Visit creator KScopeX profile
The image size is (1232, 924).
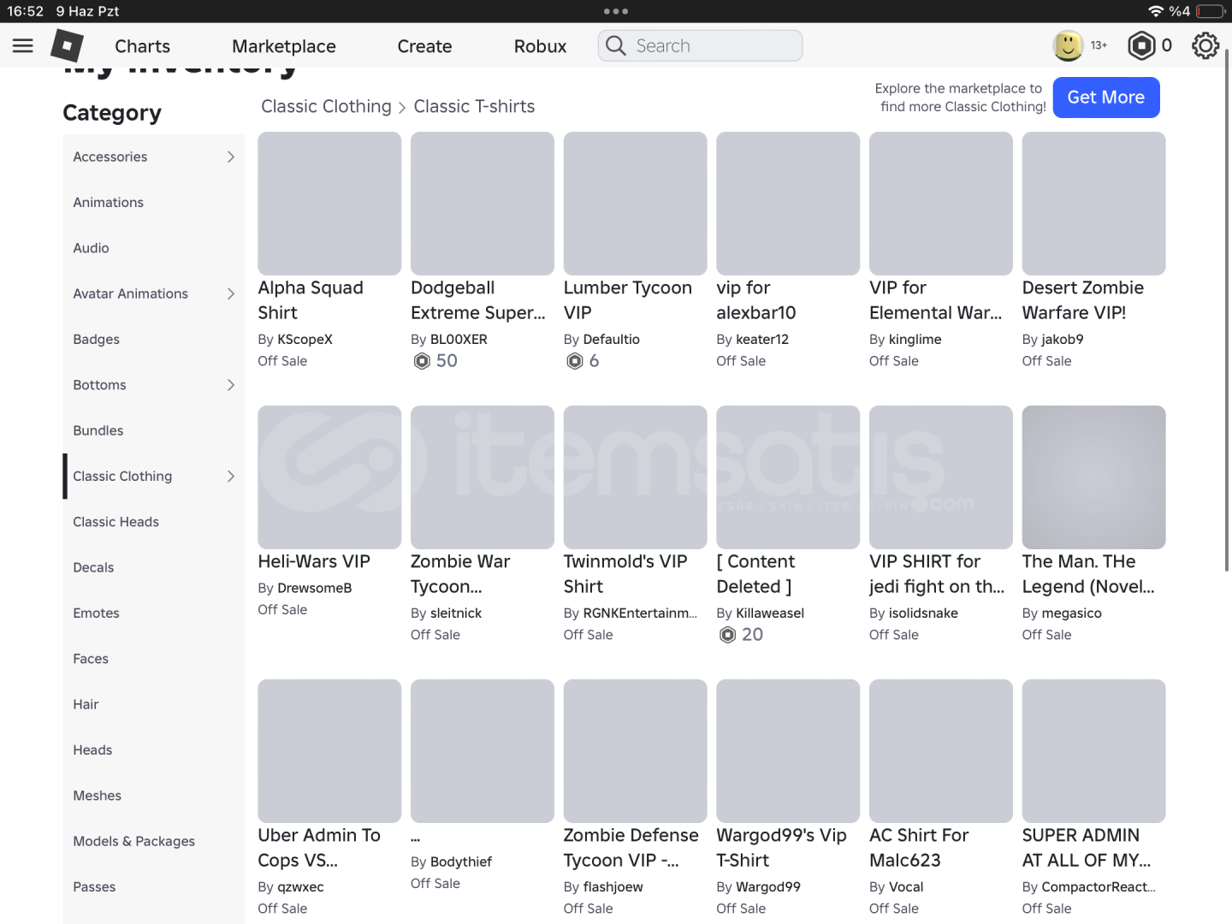tap(305, 340)
